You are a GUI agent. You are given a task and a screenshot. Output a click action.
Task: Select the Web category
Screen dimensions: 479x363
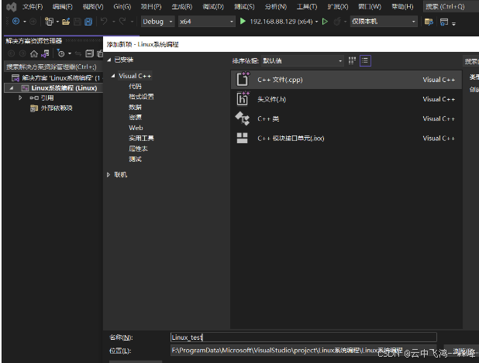pos(136,128)
